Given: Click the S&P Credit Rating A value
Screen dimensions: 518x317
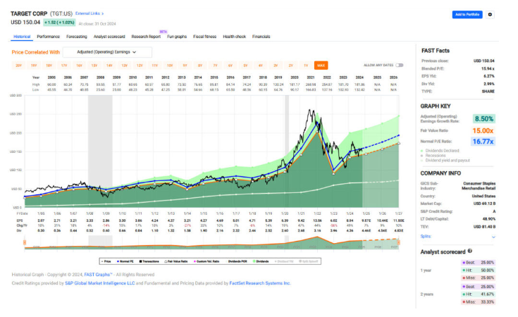Looking at the screenshot, I should (494, 211).
